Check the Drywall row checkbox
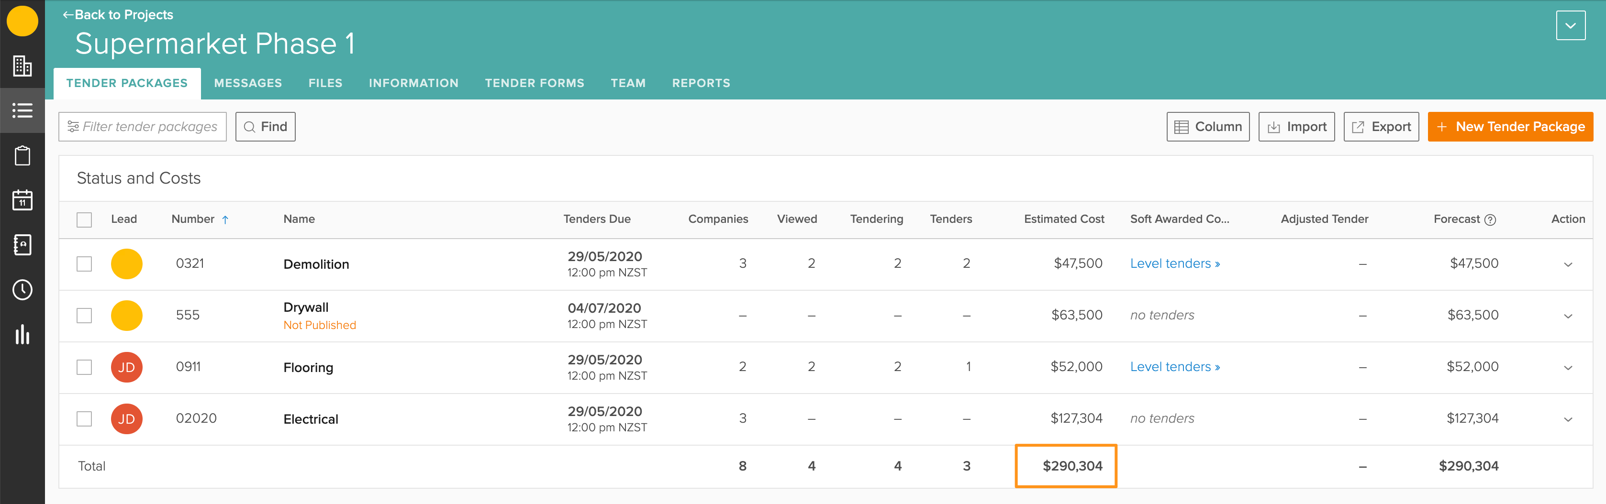Screen dimensions: 1606x504 pyautogui.click(x=84, y=315)
